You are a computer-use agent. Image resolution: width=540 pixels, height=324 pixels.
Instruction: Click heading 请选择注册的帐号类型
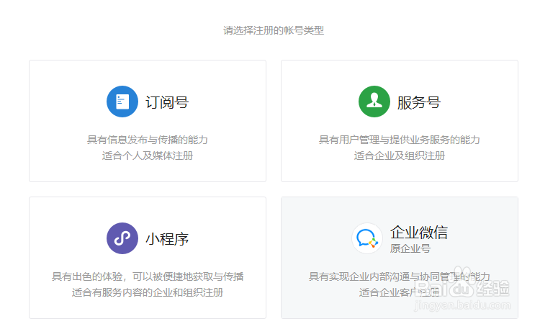(x=274, y=30)
